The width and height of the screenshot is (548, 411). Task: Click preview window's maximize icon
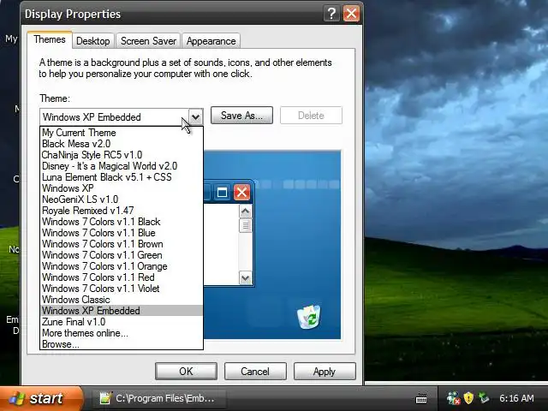point(222,192)
